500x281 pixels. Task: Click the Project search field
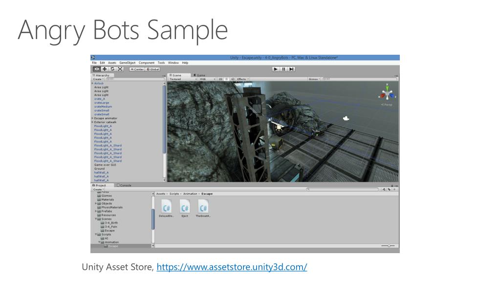[343, 190]
